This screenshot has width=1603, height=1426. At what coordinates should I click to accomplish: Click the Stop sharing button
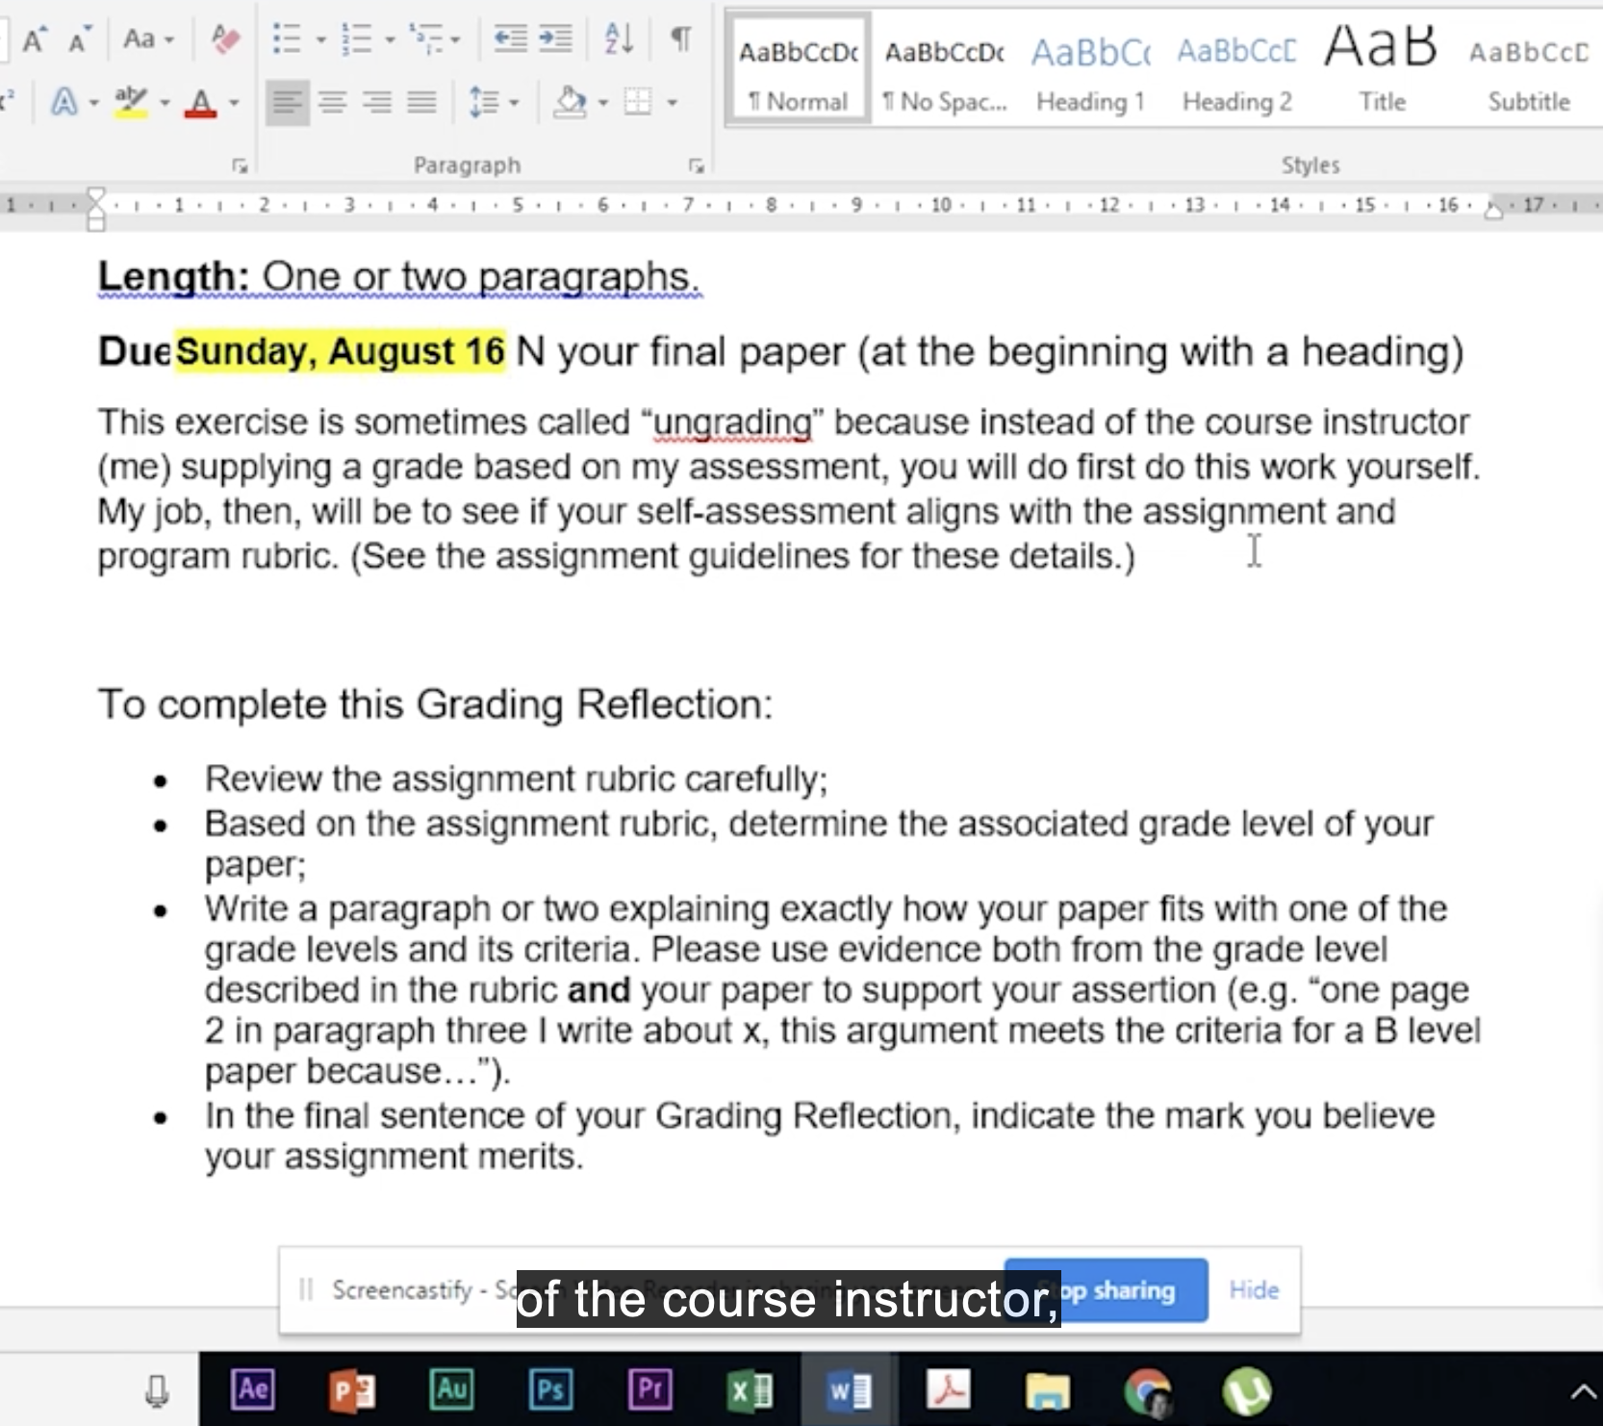pyautogui.click(x=1107, y=1289)
